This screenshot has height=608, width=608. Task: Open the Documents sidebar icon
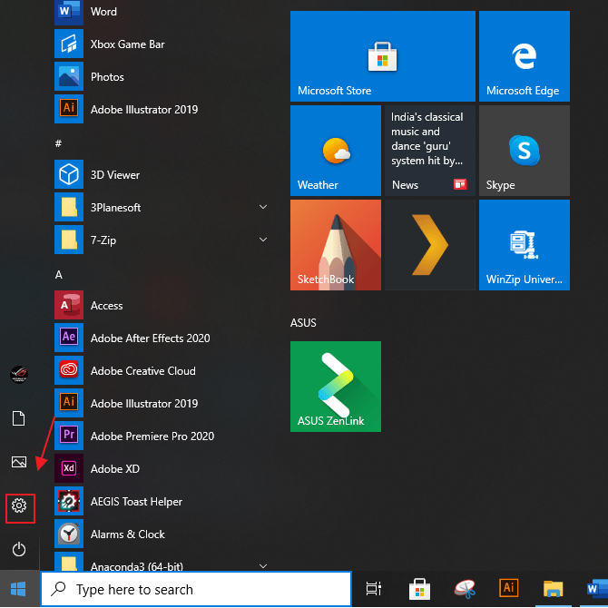coord(19,418)
